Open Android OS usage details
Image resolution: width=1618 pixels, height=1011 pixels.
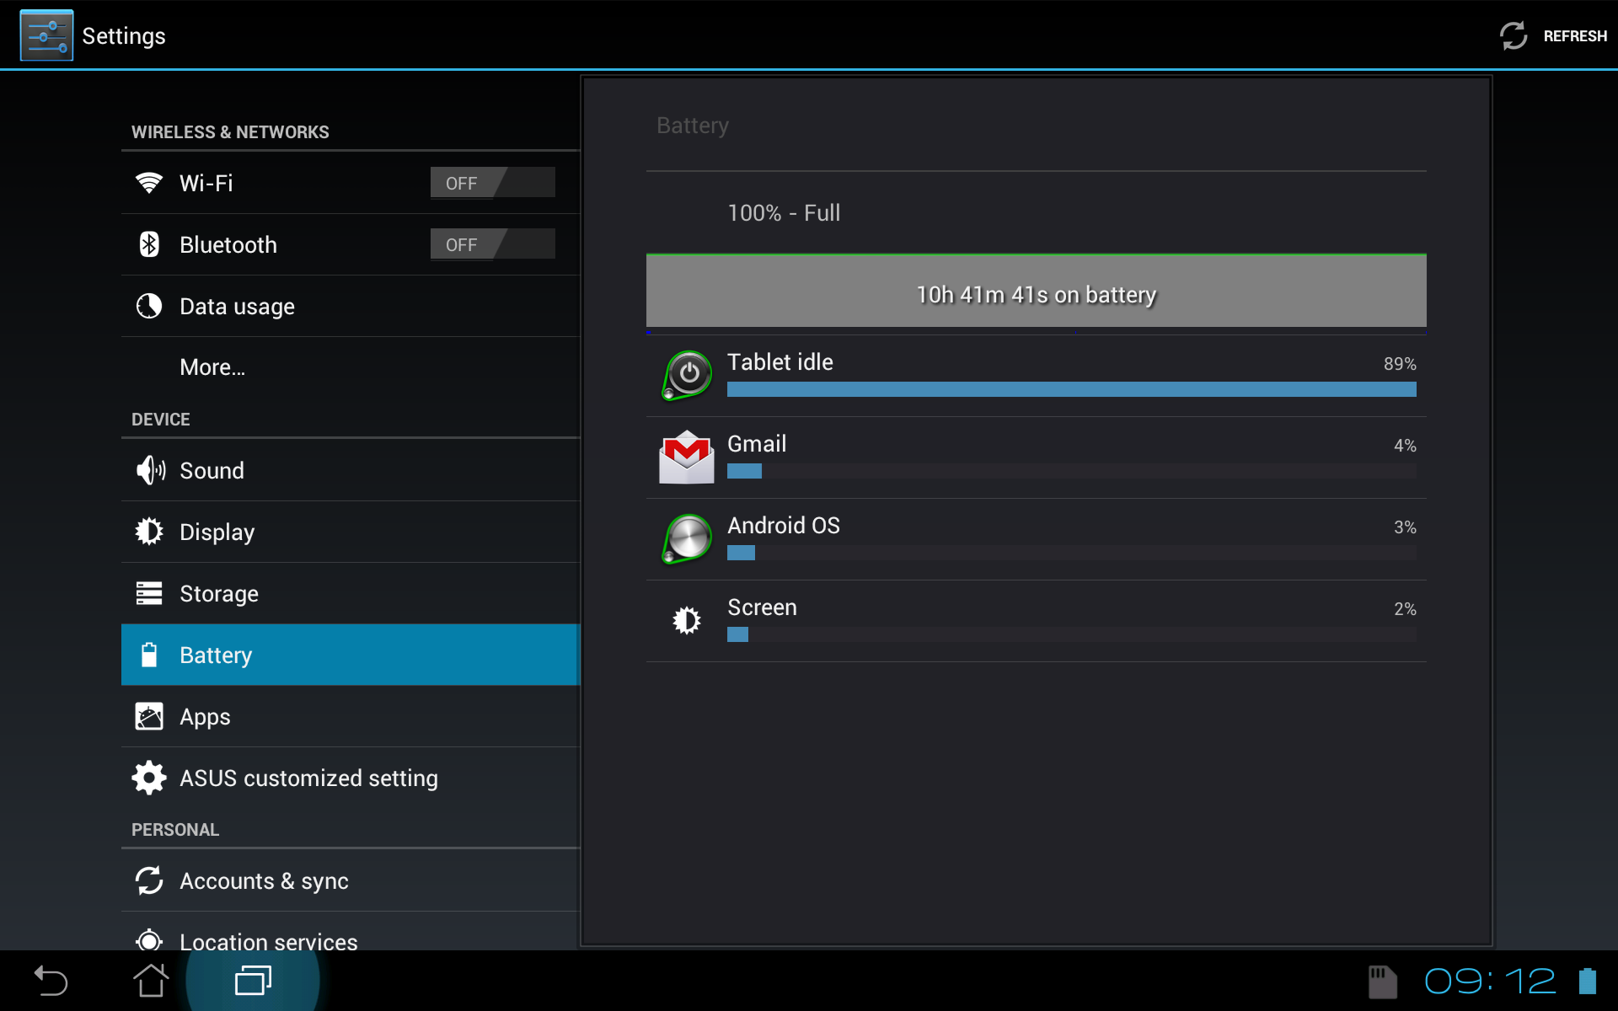[1036, 539]
